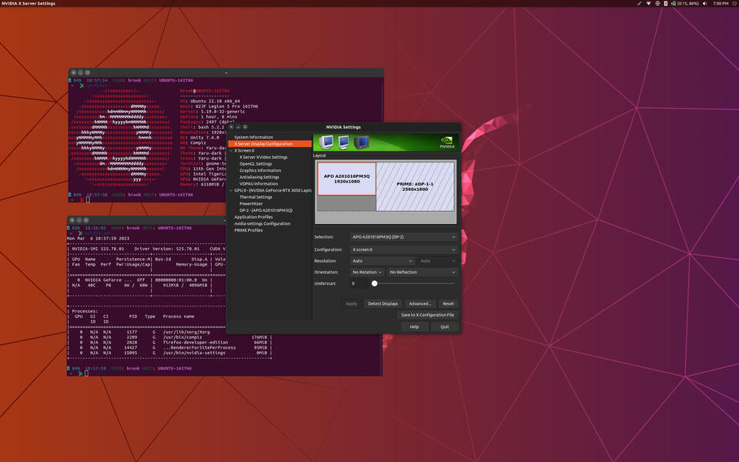
Task: Open the Configuration X screen dropdown
Action: tap(403, 249)
